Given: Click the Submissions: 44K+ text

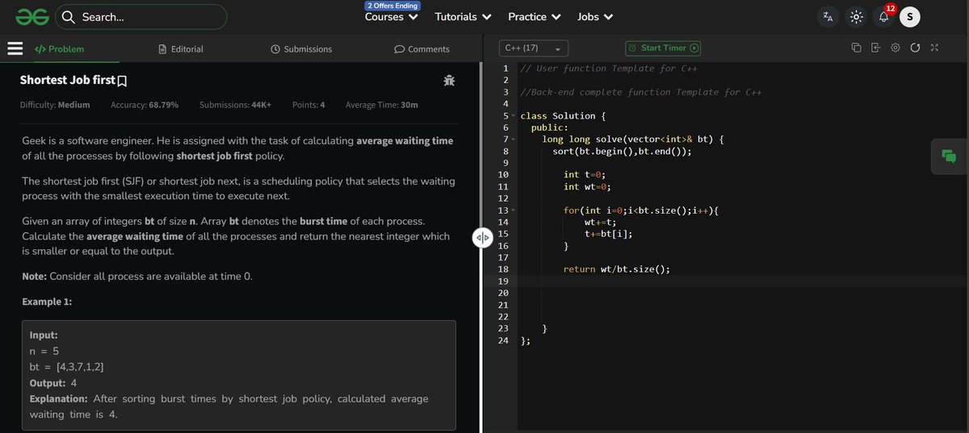Looking at the screenshot, I should (x=235, y=105).
